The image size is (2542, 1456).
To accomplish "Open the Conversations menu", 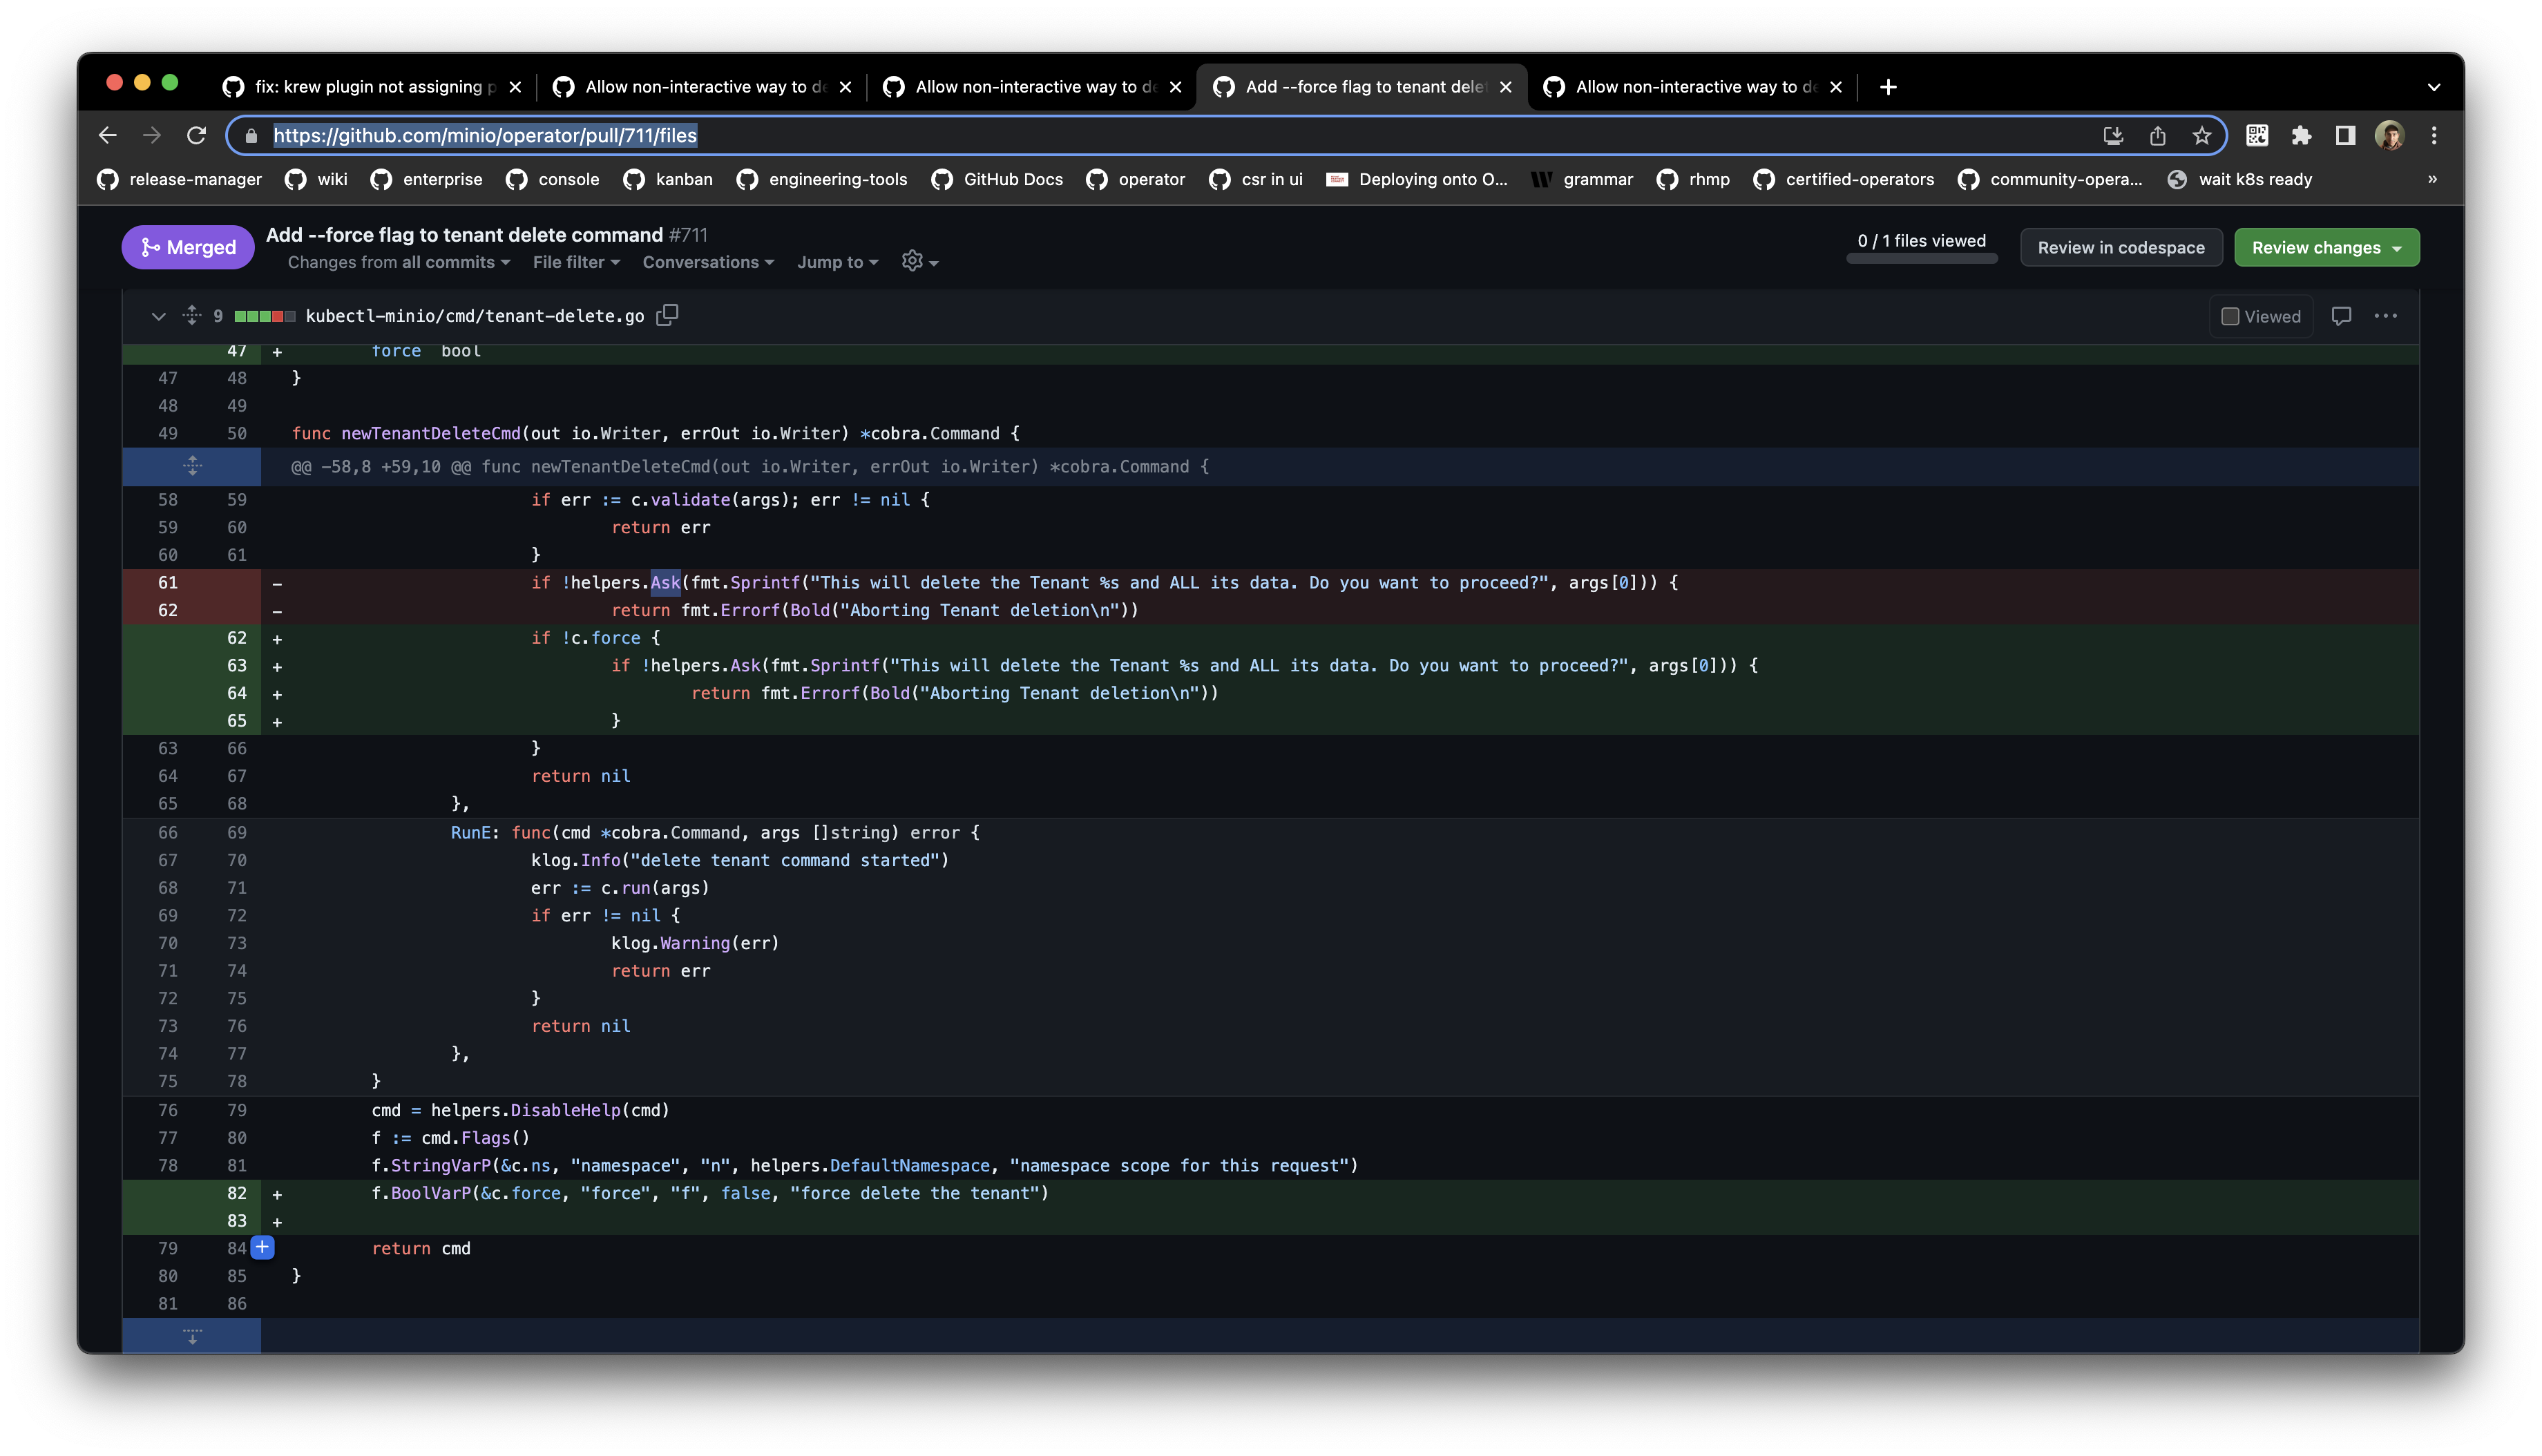I will coord(708,262).
